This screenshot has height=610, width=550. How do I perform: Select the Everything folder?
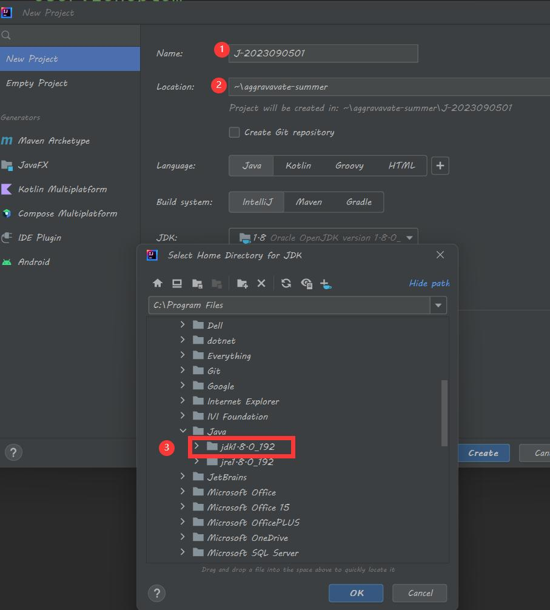pos(229,356)
